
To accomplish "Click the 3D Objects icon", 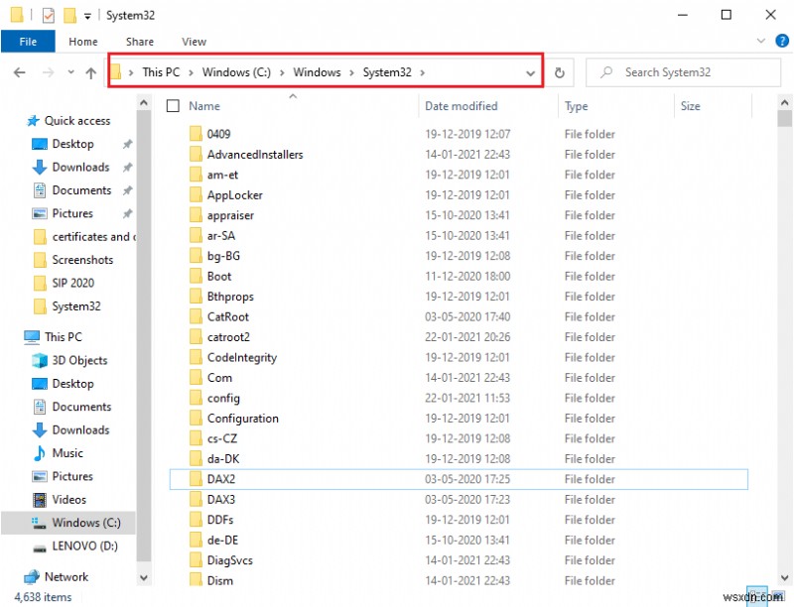I will pyautogui.click(x=40, y=361).
